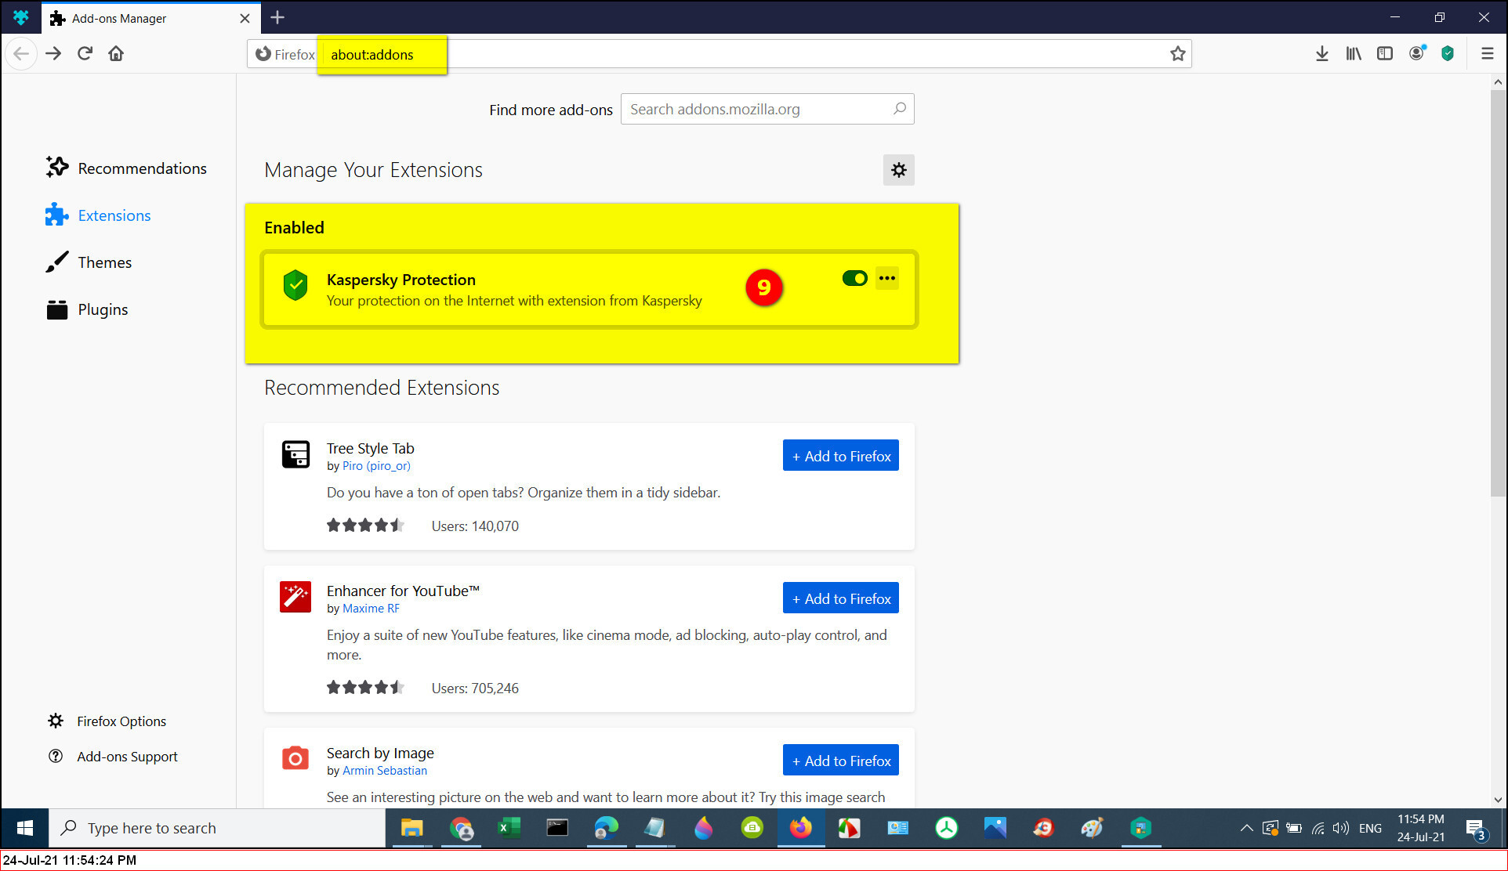Open Kaspersky Protection's more options menu
The height and width of the screenshot is (871, 1508).
click(886, 278)
